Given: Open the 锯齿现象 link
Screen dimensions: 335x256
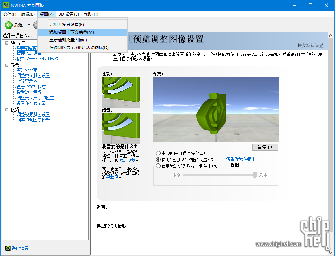Looking at the screenshot, I should (127, 160).
